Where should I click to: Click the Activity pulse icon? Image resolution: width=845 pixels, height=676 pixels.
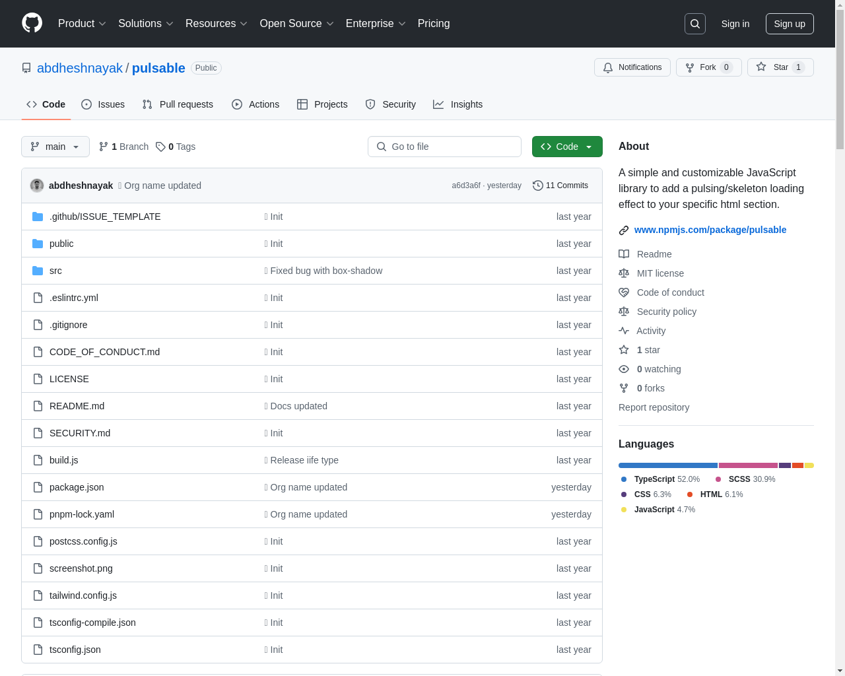point(624,331)
